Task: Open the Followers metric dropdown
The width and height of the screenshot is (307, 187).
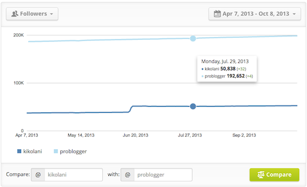Action: coord(32,14)
